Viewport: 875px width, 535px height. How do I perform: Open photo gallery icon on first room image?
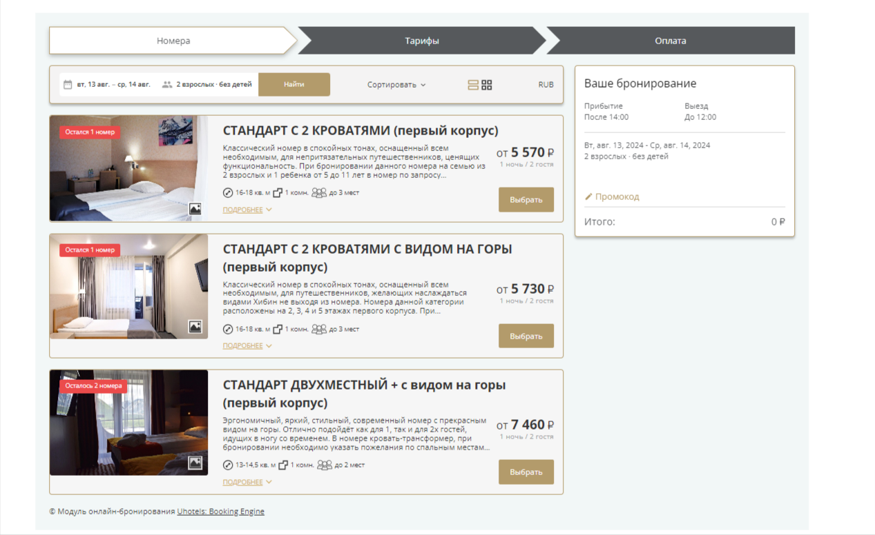click(195, 209)
